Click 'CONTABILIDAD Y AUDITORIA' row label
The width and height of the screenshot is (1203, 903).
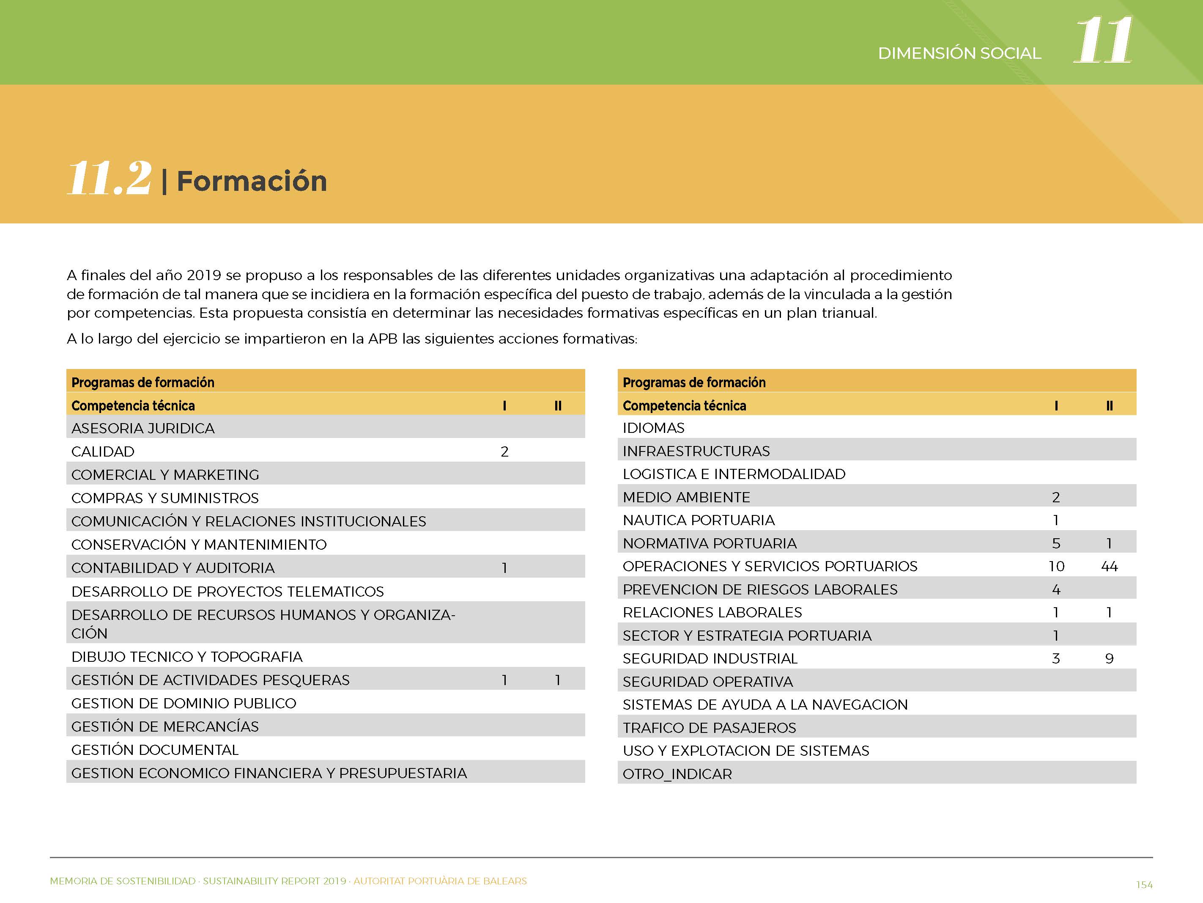click(173, 568)
